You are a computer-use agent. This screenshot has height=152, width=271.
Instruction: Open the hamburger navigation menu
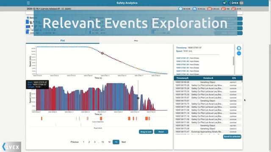click(x=28, y=3)
